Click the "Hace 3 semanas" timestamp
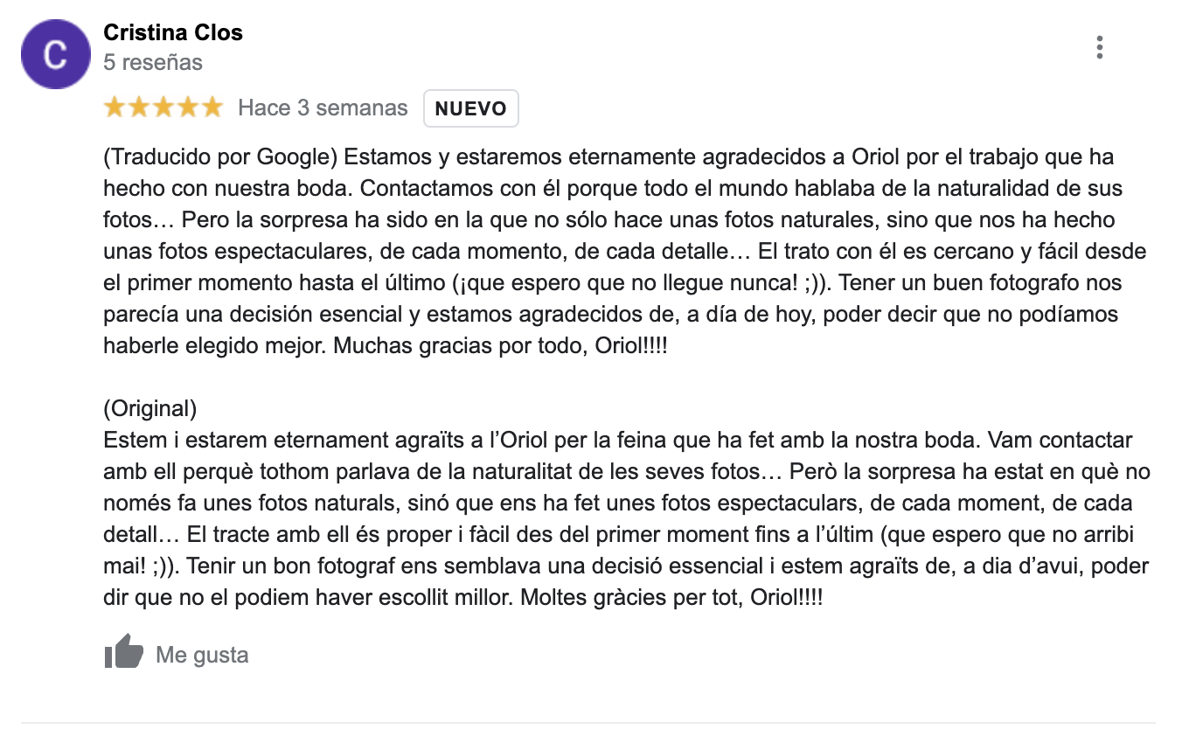This screenshot has width=1182, height=750. tap(323, 108)
